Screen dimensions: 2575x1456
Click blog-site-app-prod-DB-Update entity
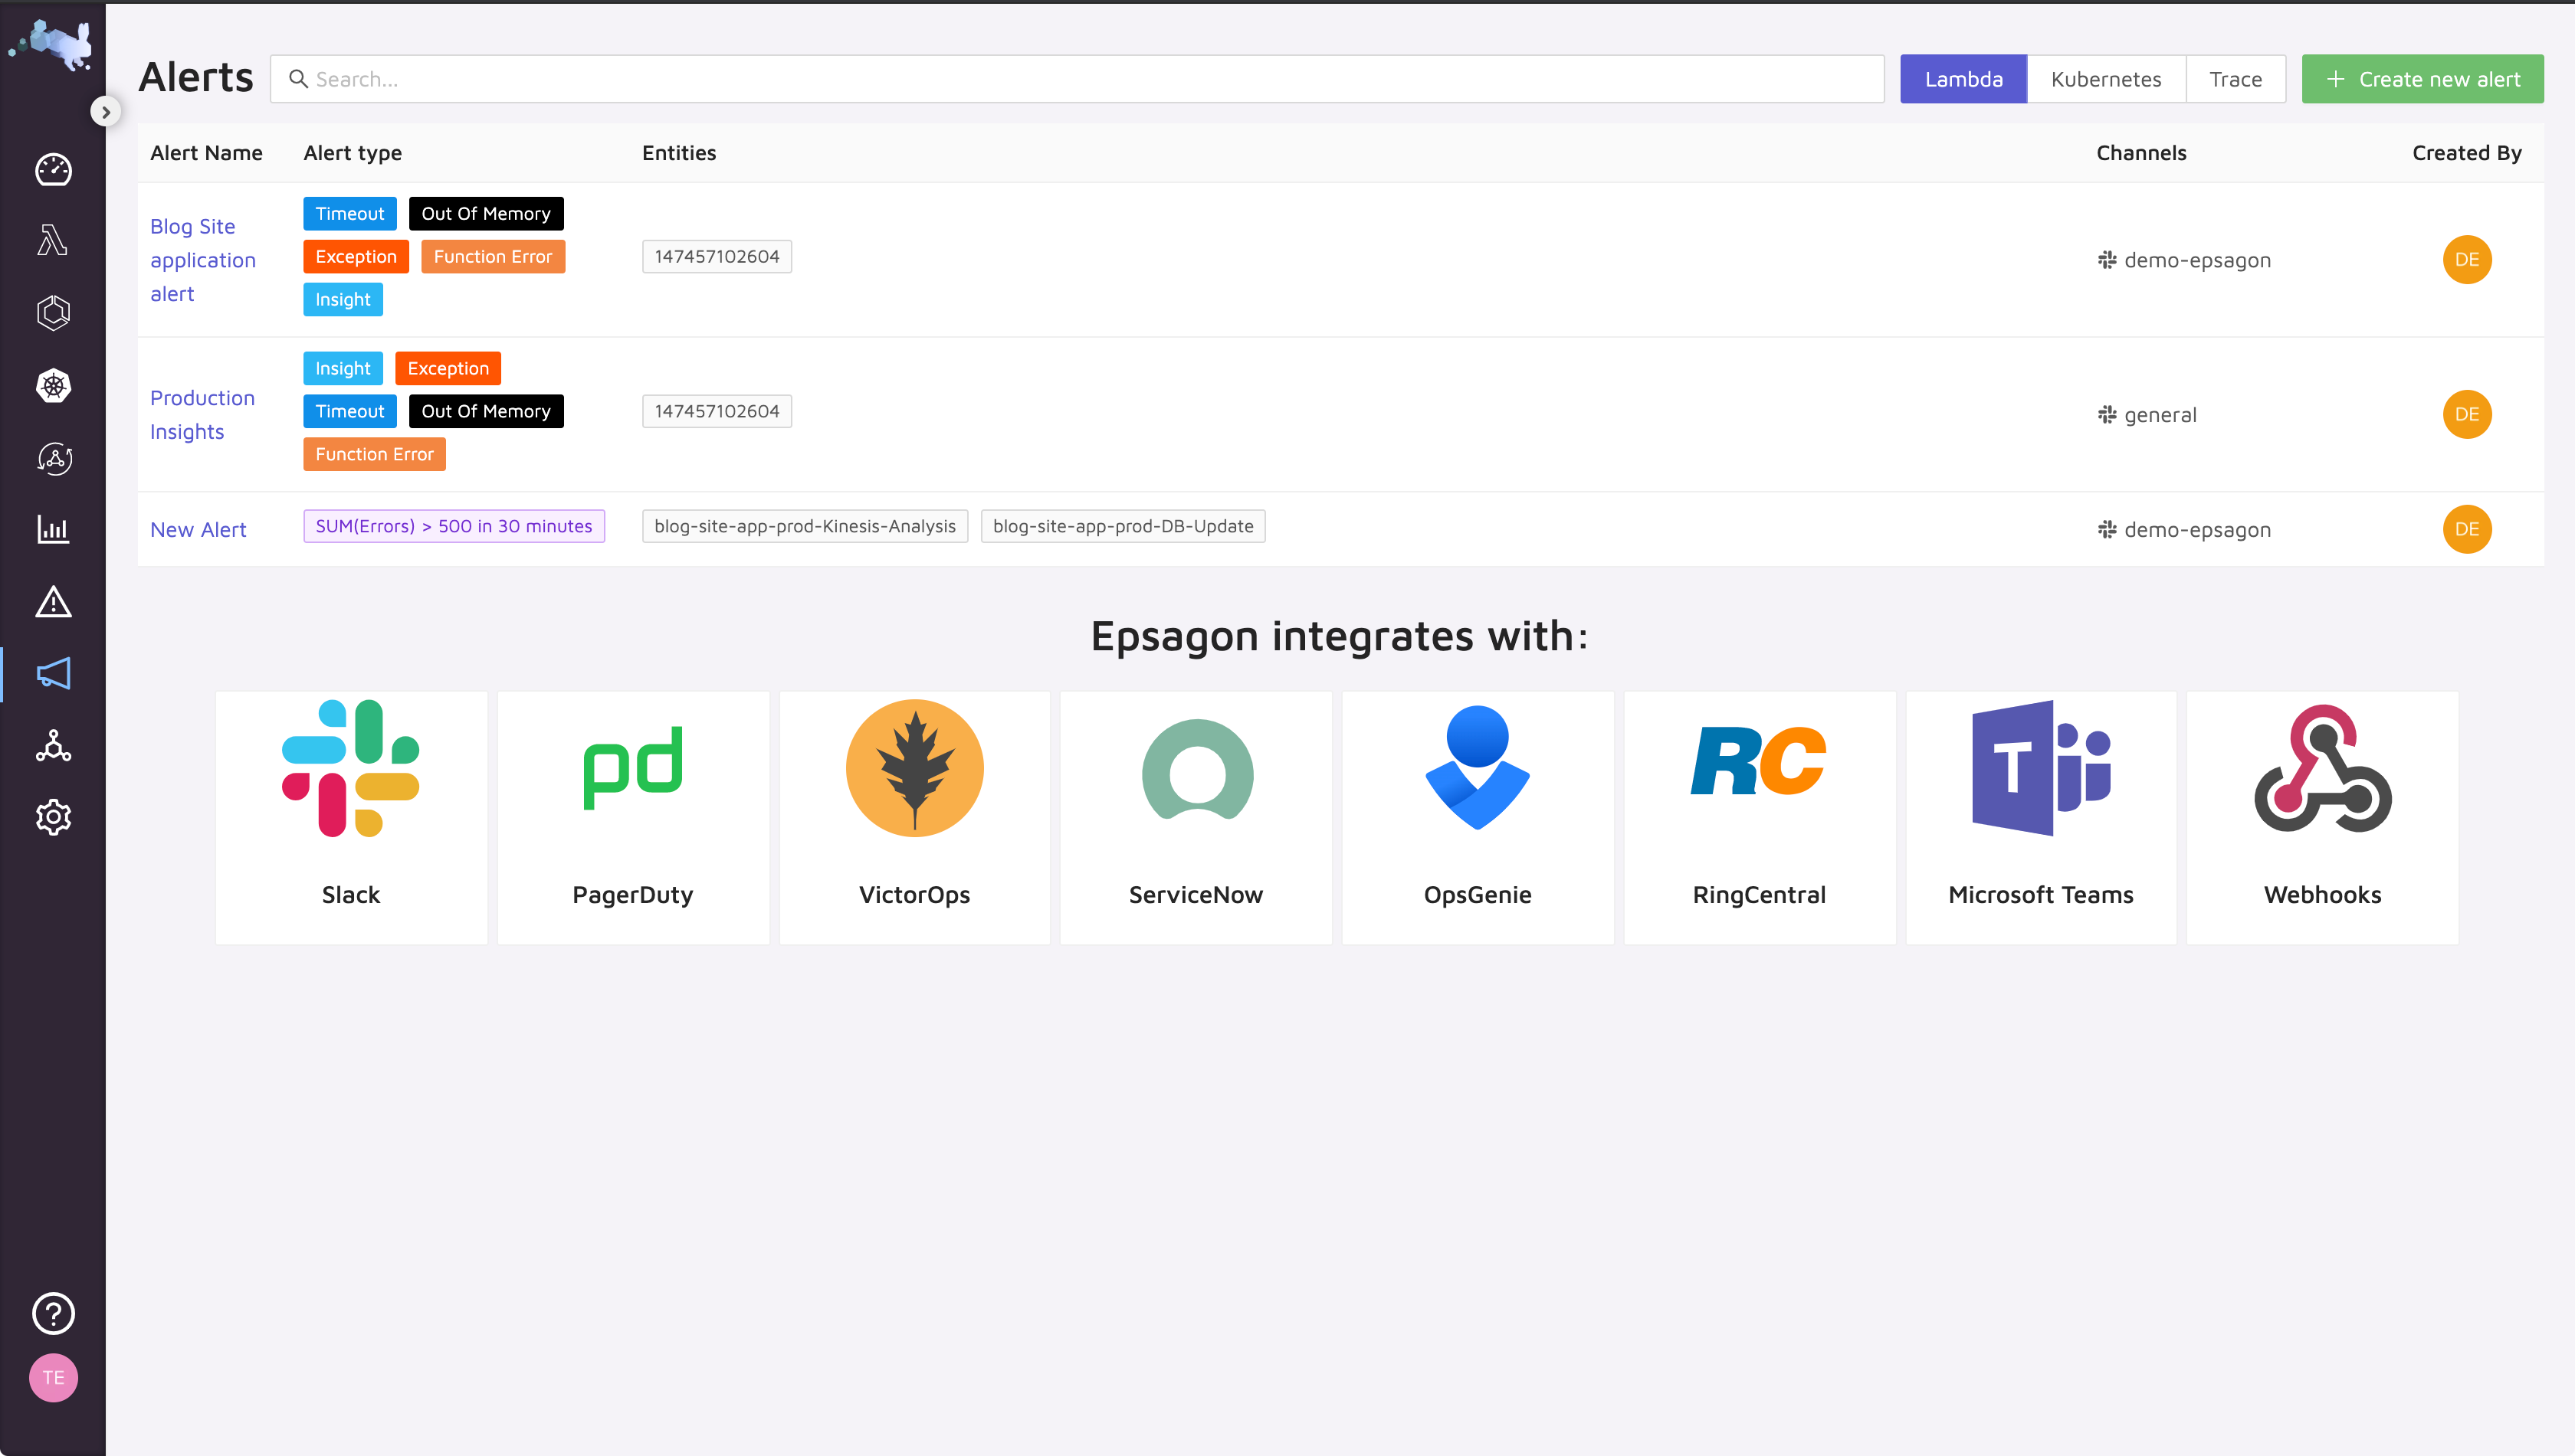tap(1123, 526)
